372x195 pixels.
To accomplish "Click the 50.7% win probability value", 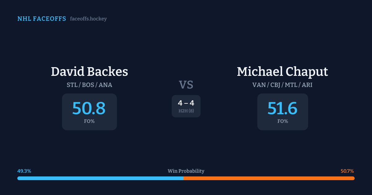I will point(347,171).
